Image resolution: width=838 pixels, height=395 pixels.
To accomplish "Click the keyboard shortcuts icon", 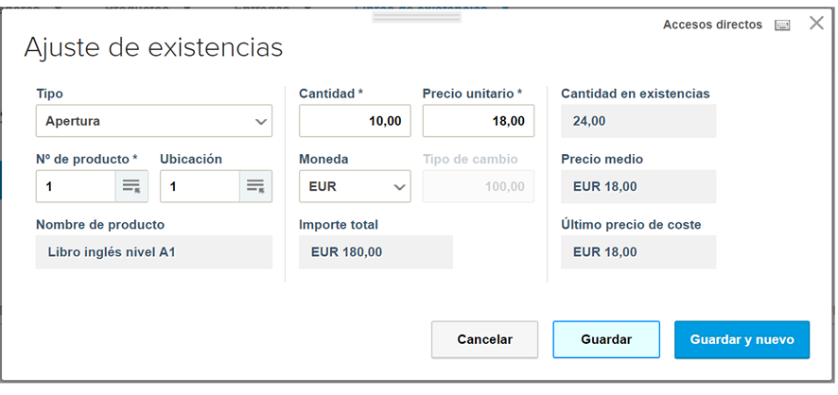I will (782, 26).
